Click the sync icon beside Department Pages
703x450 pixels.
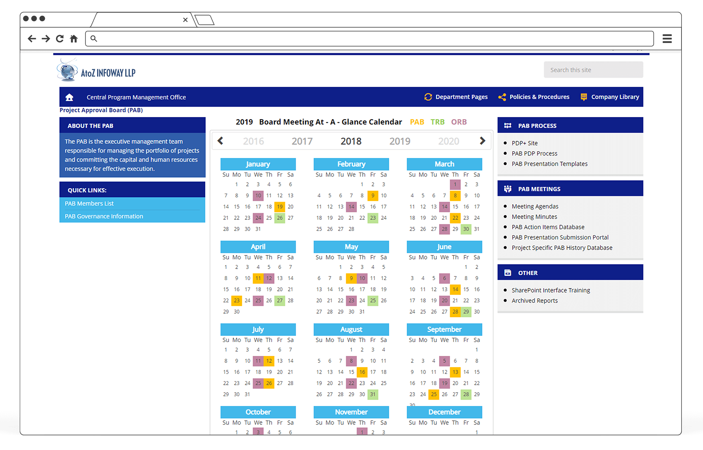tap(428, 97)
